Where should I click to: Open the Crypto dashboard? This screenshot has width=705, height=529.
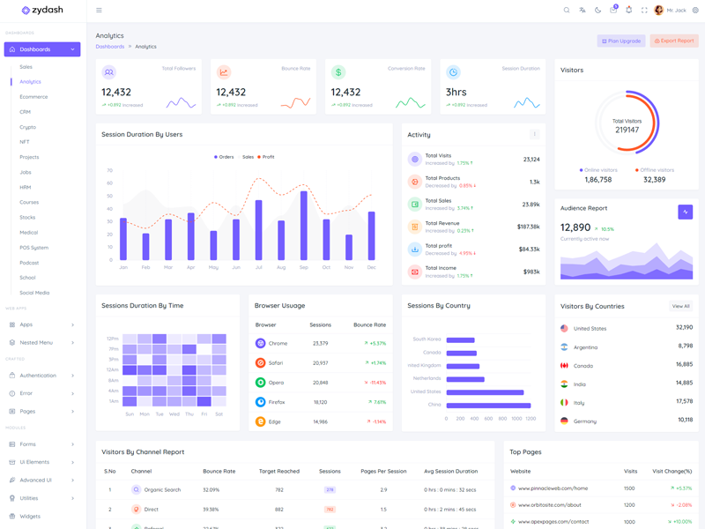click(x=27, y=127)
